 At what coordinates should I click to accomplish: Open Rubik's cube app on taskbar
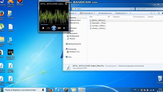66,90
